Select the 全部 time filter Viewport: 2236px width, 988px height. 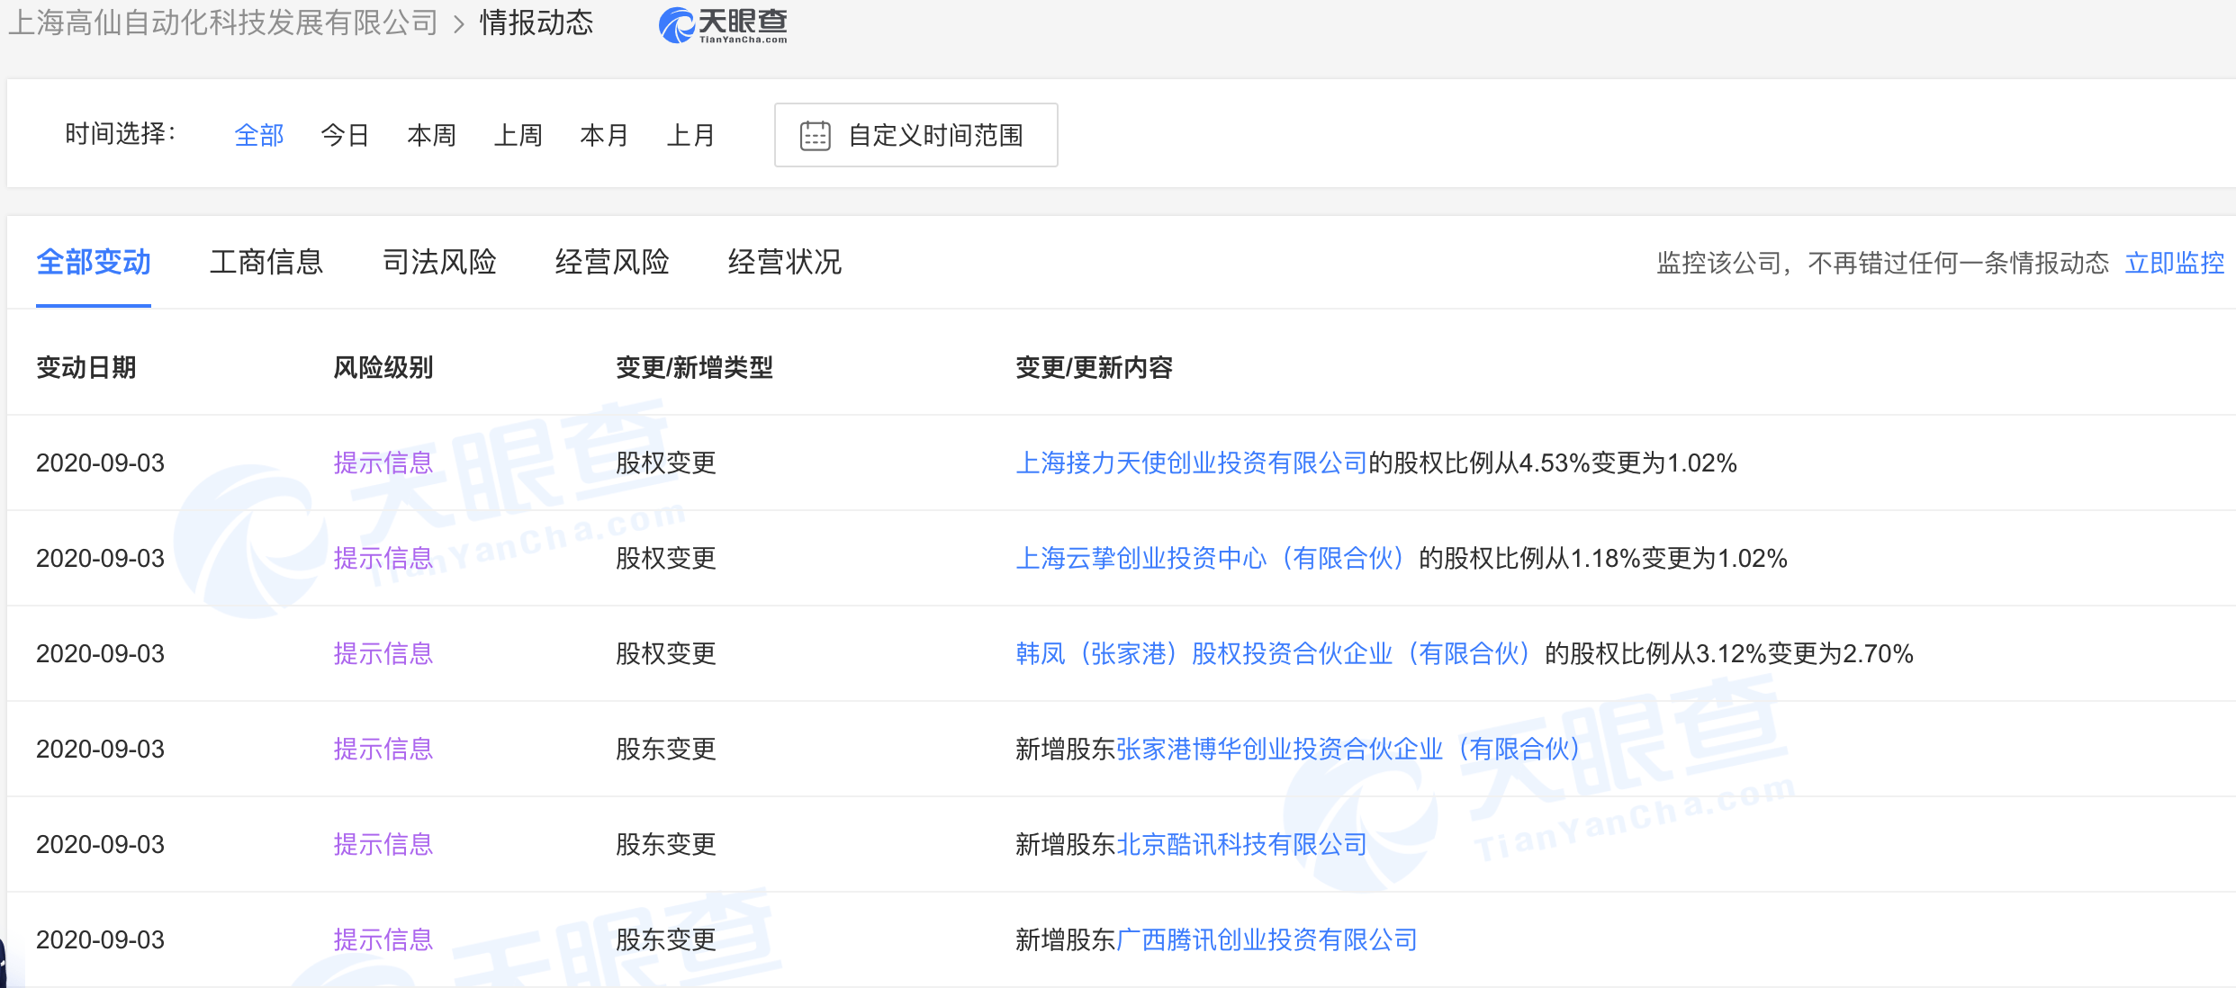pos(258,136)
